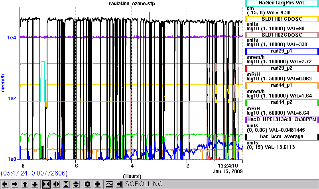Click the 1e0 y-axis tick label

pos(12,159)
